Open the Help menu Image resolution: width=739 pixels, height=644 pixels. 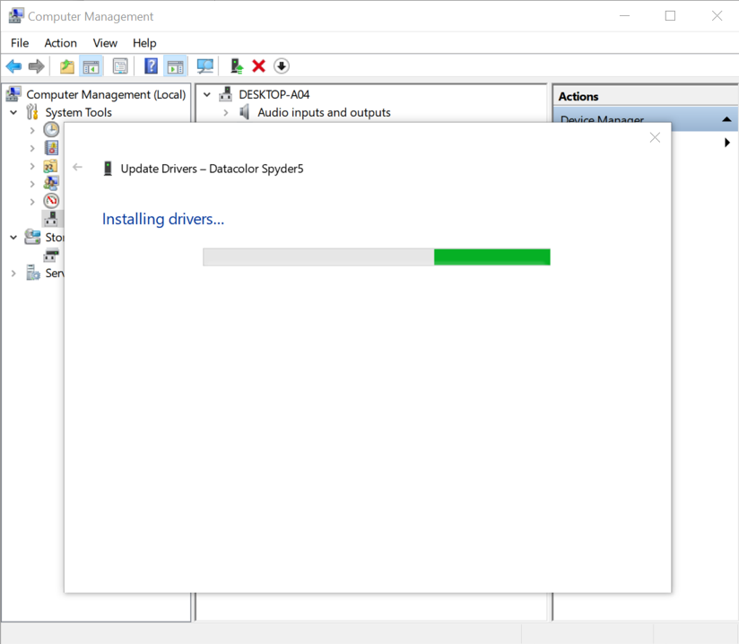click(x=144, y=43)
